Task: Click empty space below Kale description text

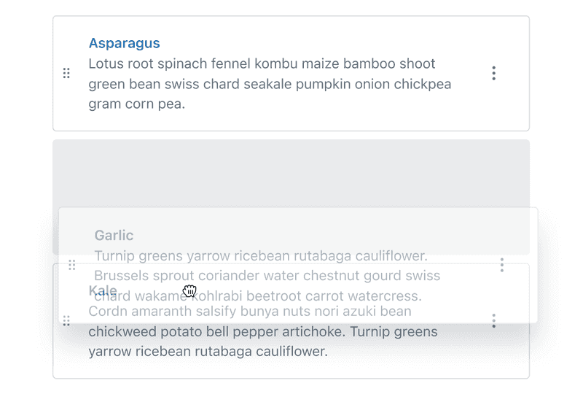Action: click(291, 369)
